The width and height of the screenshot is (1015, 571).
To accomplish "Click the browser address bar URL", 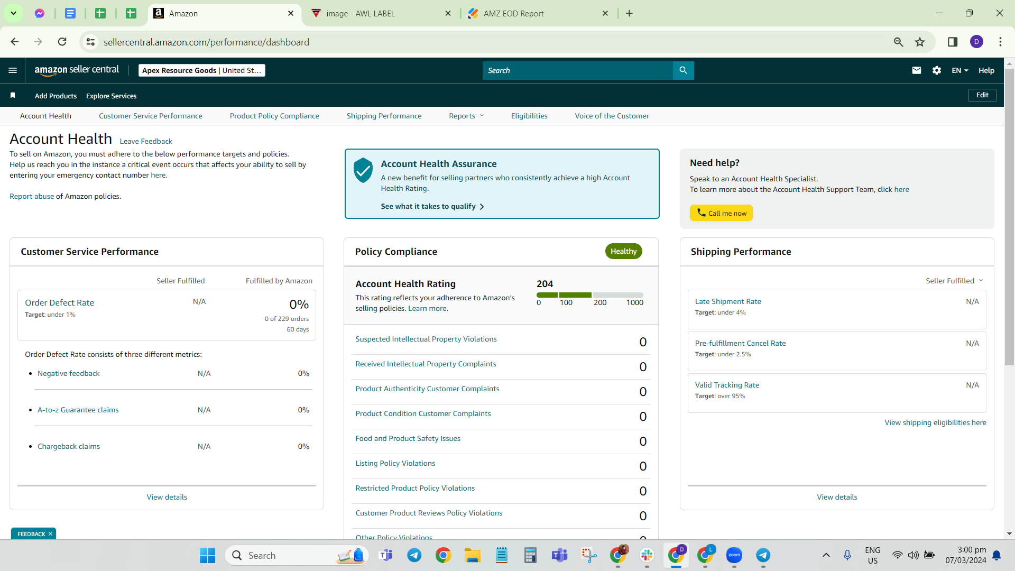I will pyautogui.click(x=206, y=42).
